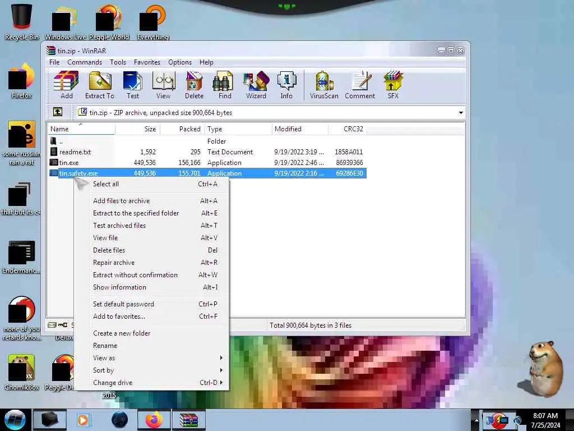Sort by the Name column header
The width and height of the screenshot is (574, 431).
(x=81, y=129)
